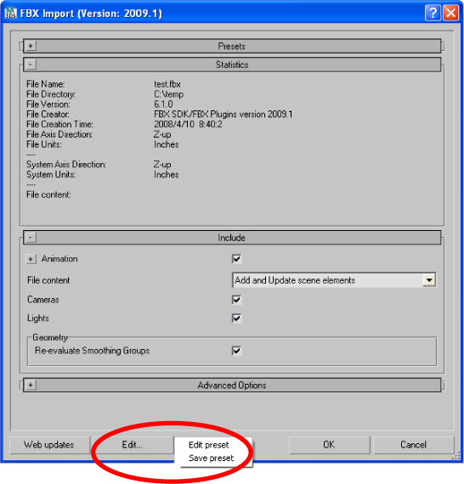Click the Edit... button

point(133,445)
